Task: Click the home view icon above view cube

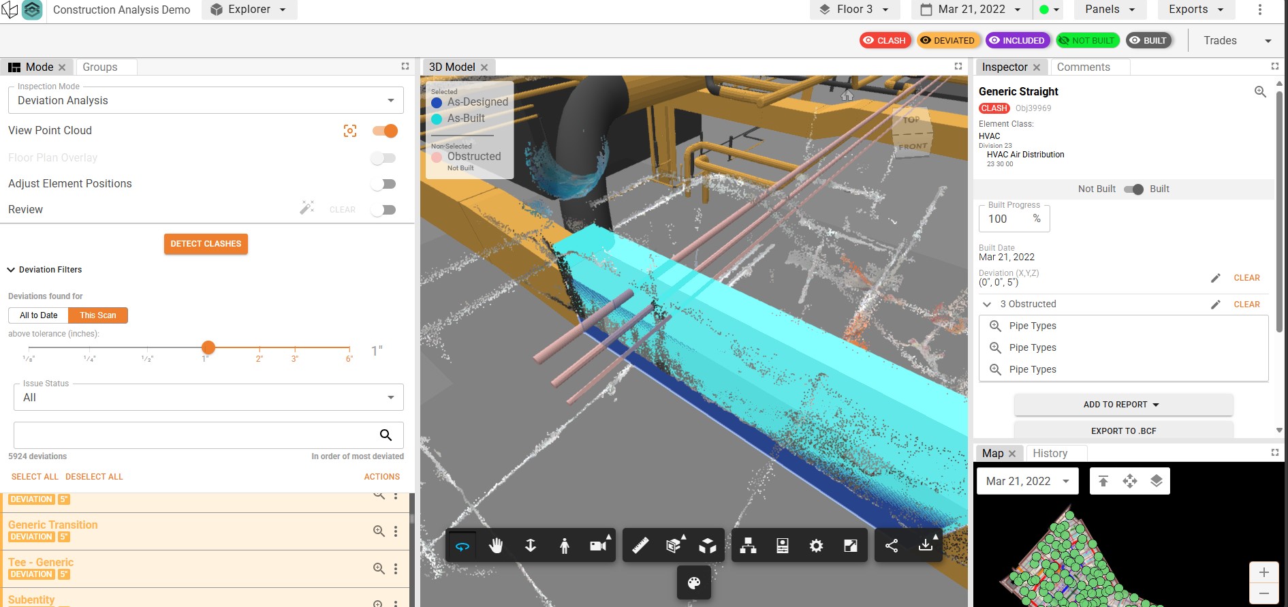Action: 847,95
